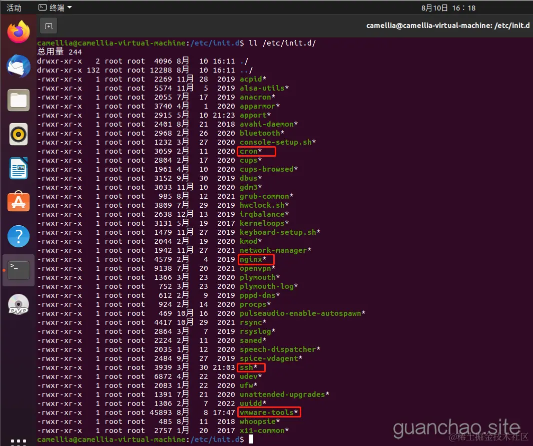Click the saned* file name
The height and width of the screenshot is (446, 533).
click(x=253, y=340)
